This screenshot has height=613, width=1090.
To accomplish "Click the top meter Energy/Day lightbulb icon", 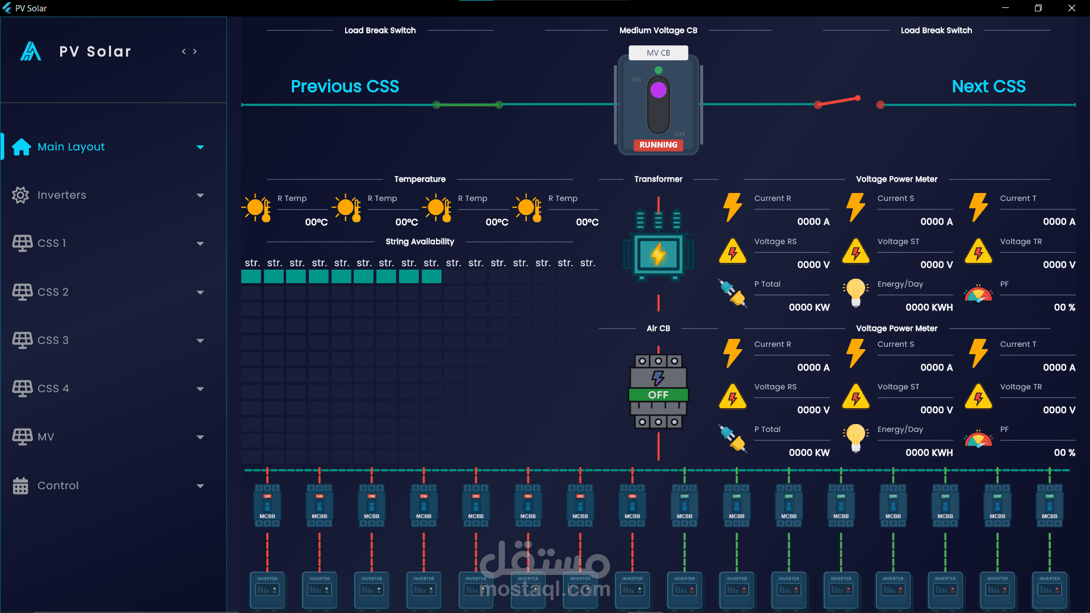I will [x=856, y=293].
